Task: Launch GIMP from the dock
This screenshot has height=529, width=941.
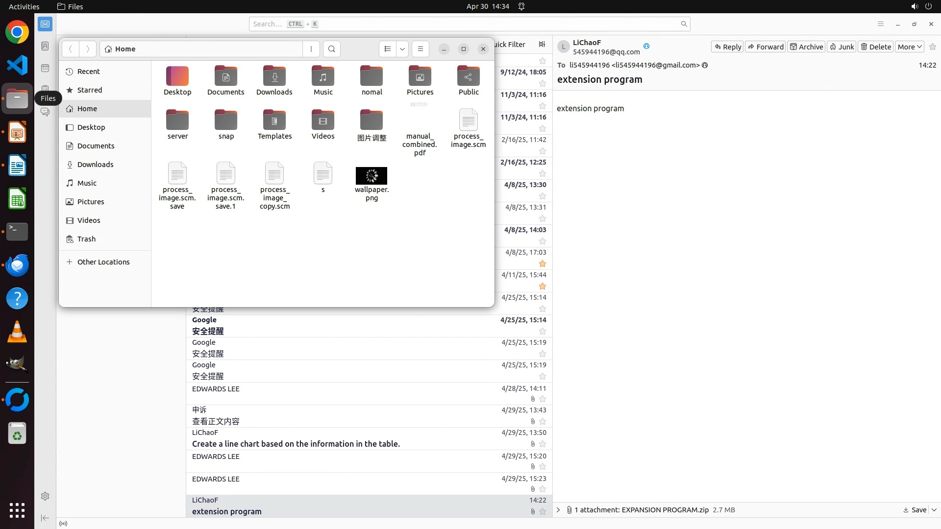Action: point(17,364)
